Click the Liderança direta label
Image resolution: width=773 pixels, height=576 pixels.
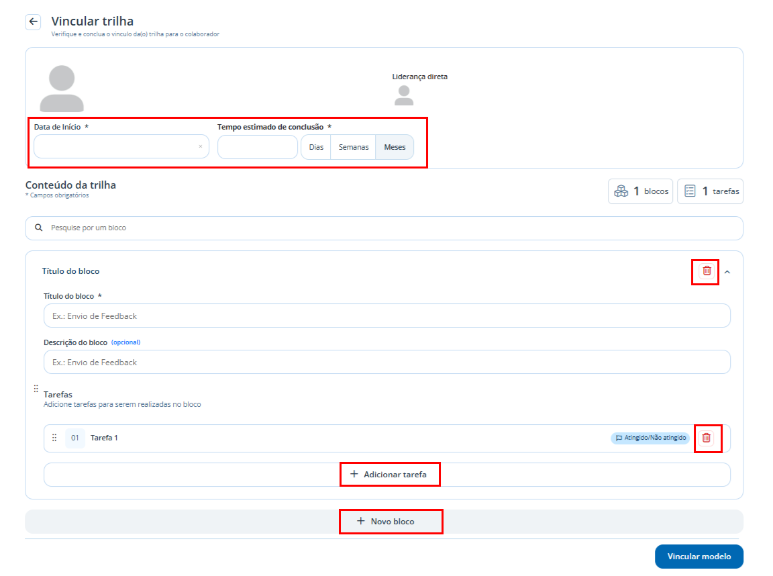pos(419,77)
